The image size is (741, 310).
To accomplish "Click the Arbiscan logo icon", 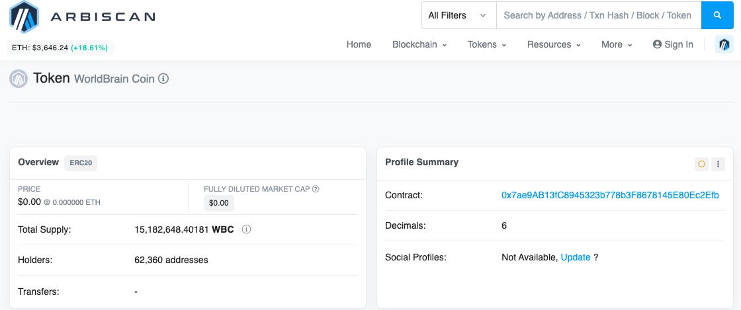I will (x=24, y=17).
